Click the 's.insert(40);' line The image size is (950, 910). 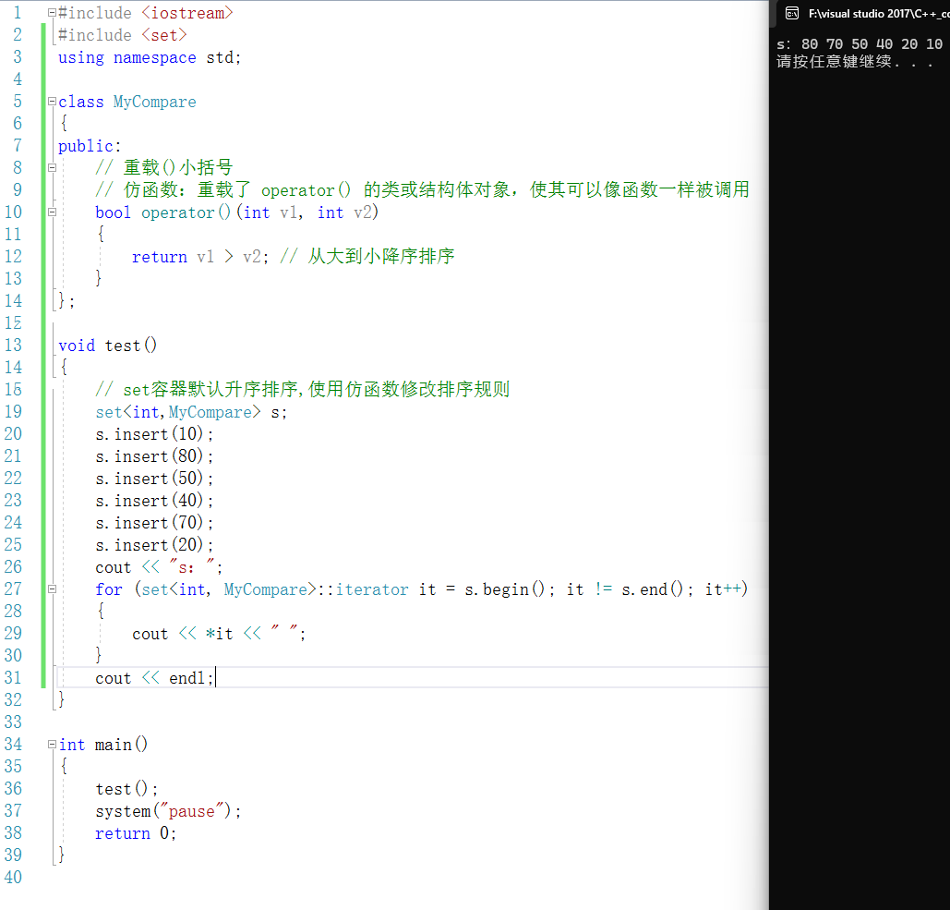click(x=154, y=501)
